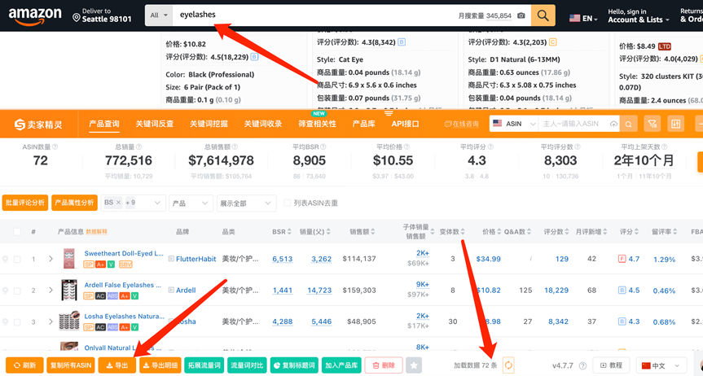Click help icon beside 总销量
Image resolution: width=703 pixels, height=376 pixels.
(139, 147)
